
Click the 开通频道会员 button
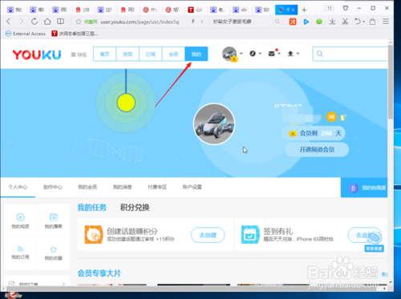[x=317, y=150]
